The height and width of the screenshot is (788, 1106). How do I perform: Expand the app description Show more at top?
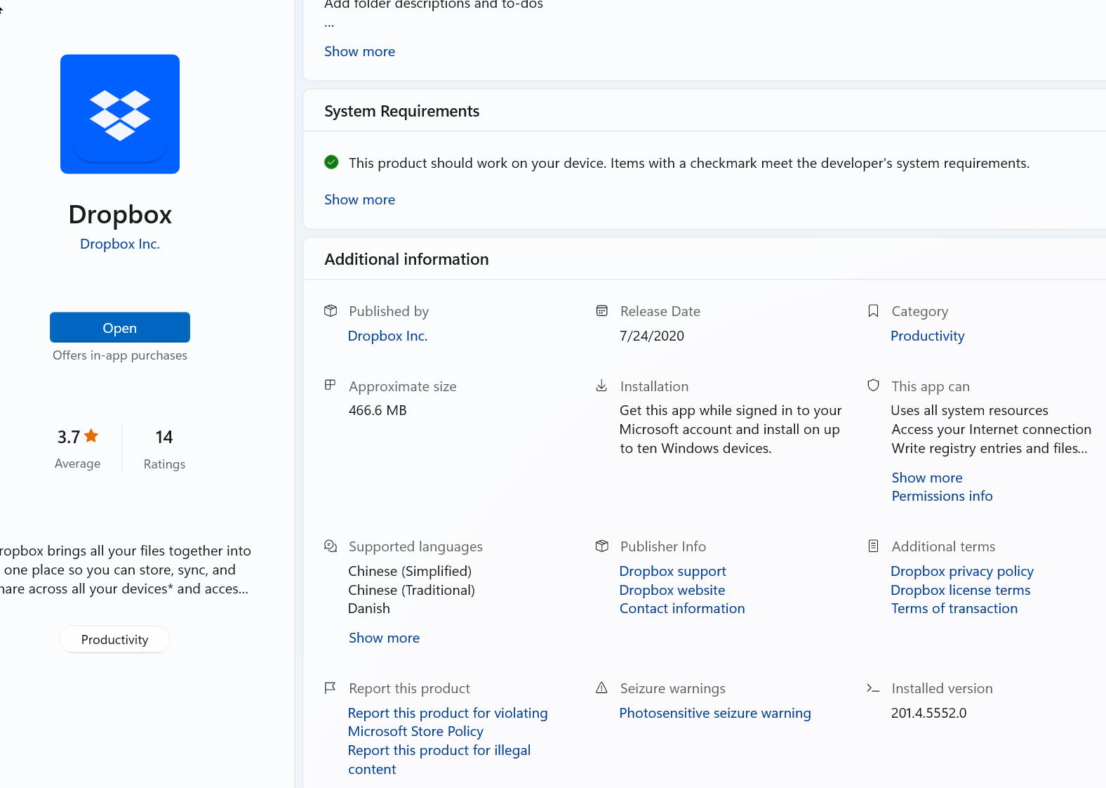tap(359, 51)
